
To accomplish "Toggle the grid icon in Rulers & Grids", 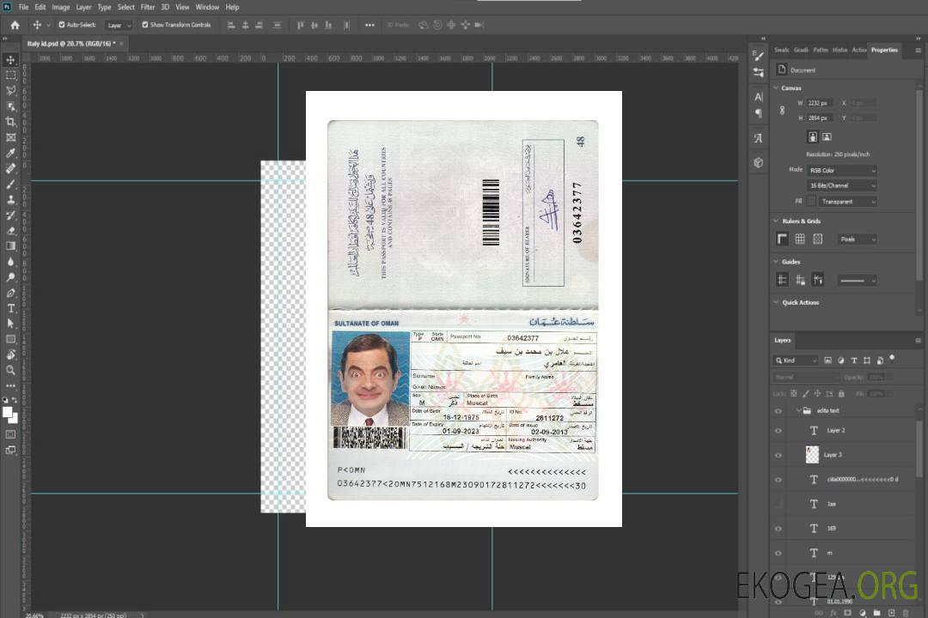I will coord(800,239).
